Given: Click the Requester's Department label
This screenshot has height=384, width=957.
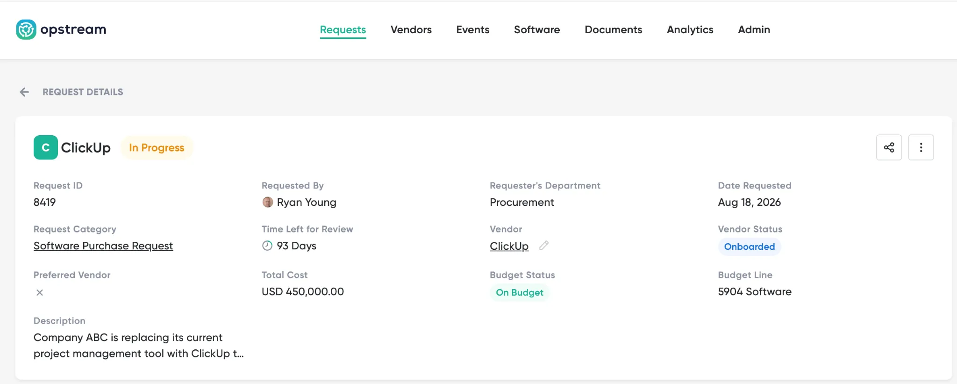Looking at the screenshot, I should click(545, 186).
